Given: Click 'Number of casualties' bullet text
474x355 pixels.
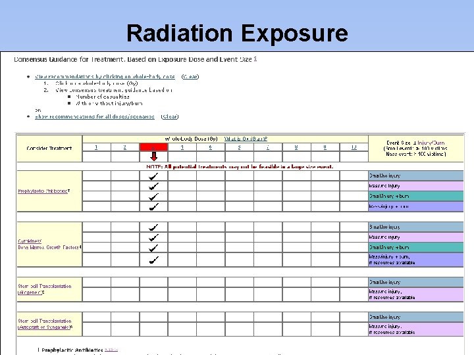Looking at the screenshot, I should [103, 97].
